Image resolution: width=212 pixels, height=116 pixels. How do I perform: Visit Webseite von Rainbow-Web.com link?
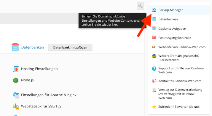click(x=182, y=47)
